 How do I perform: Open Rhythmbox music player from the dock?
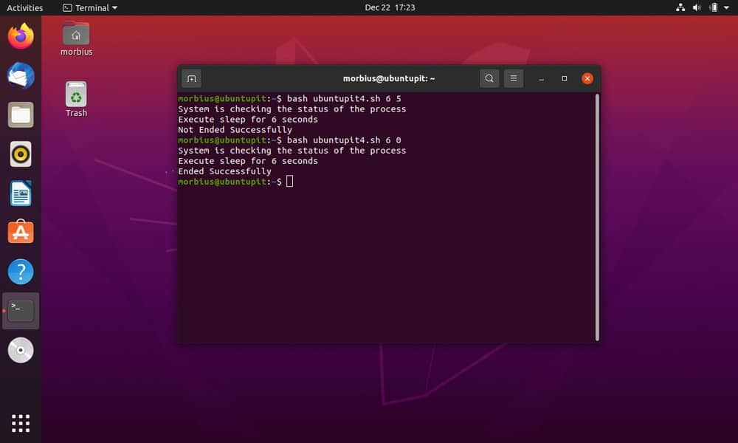click(20, 154)
